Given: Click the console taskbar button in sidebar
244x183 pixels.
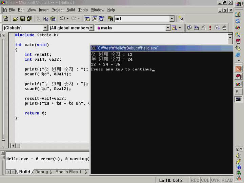Looking at the screenshot, I should pyautogui.click(x=238, y=99).
